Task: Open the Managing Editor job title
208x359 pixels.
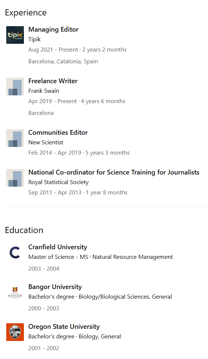Action: pyautogui.click(x=53, y=29)
